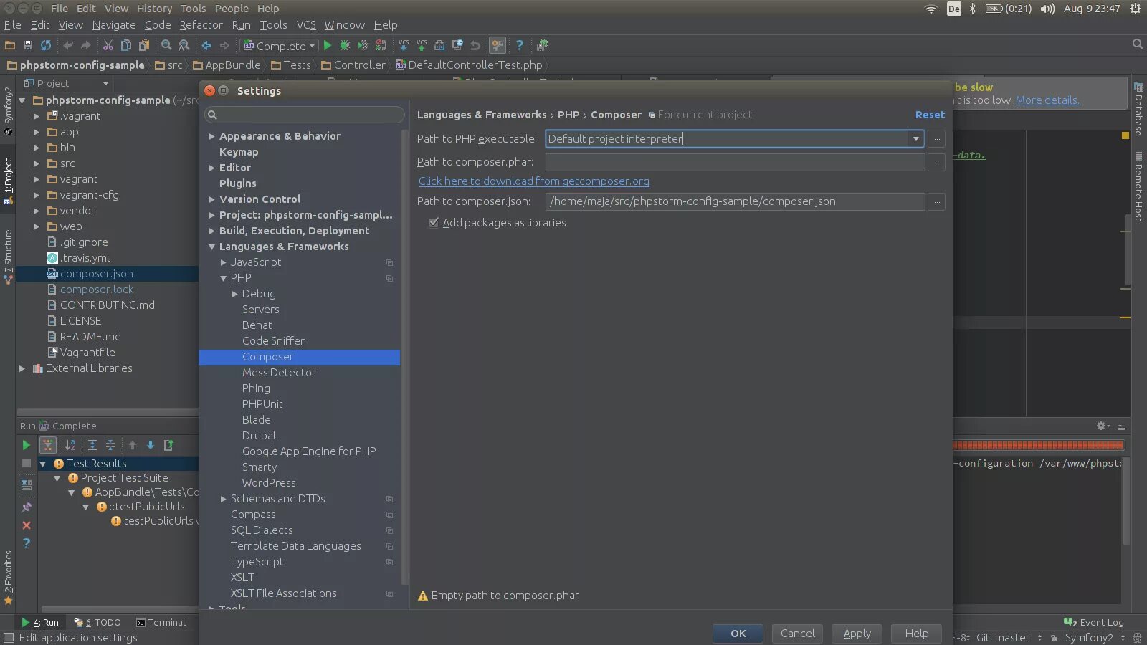Viewport: 1147px width, 645px height.
Task: Open the PHP executable interpreter dropdown
Action: click(915, 139)
